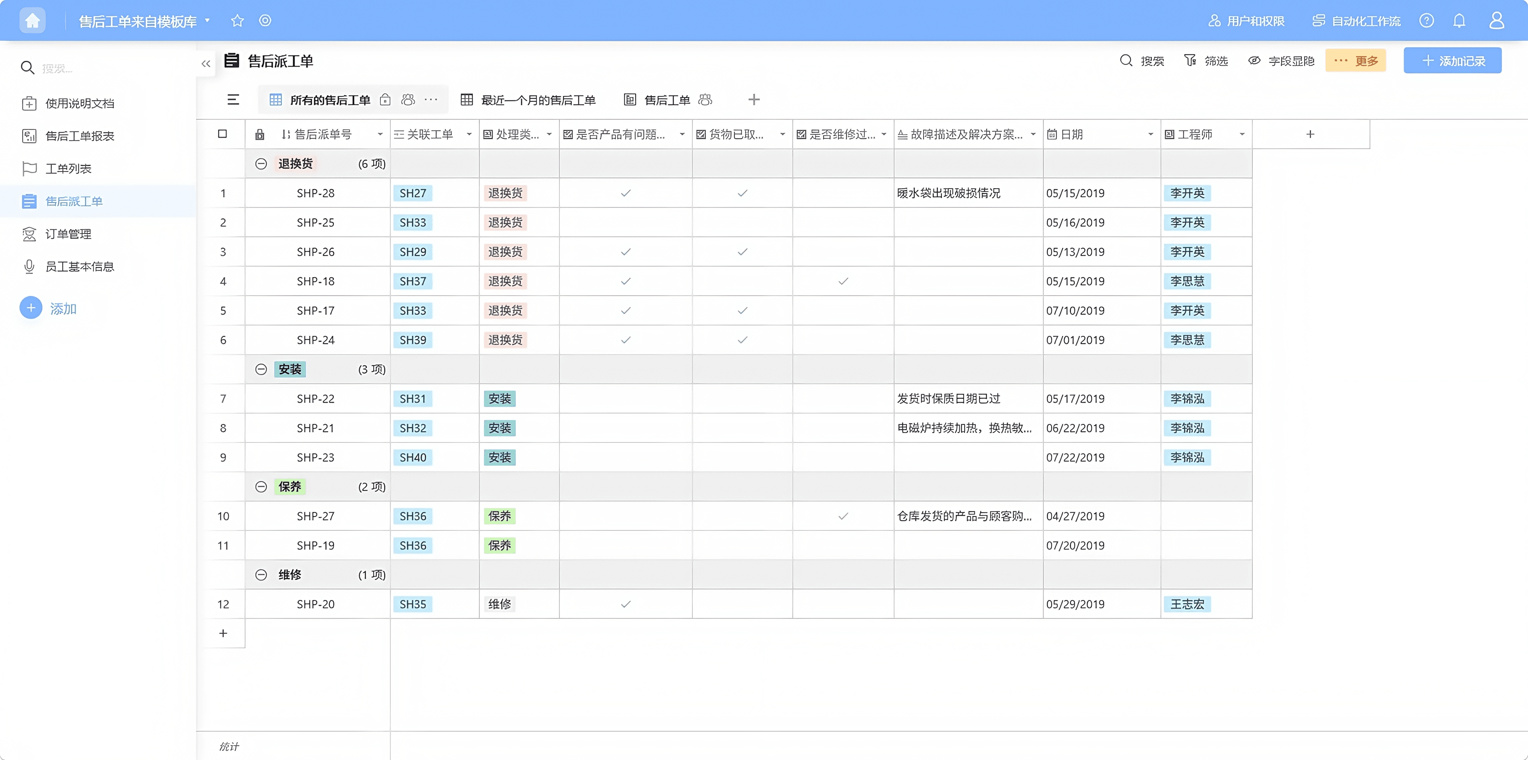
Task: Open three-dot menu on 所有的售后工单 tab
Action: point(431,99)
